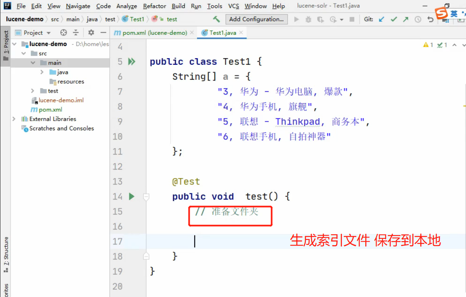
Task: Click the Git Commit checkmark icon
Action: click(394, 19)
